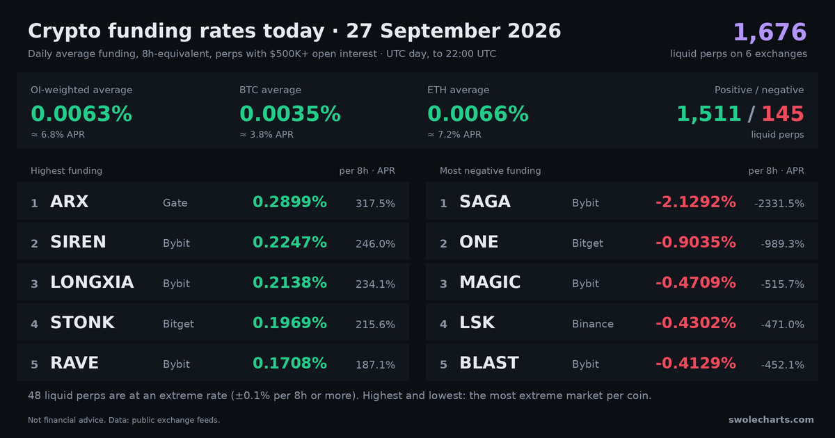Click the Most negative funding header

(490, 171)
